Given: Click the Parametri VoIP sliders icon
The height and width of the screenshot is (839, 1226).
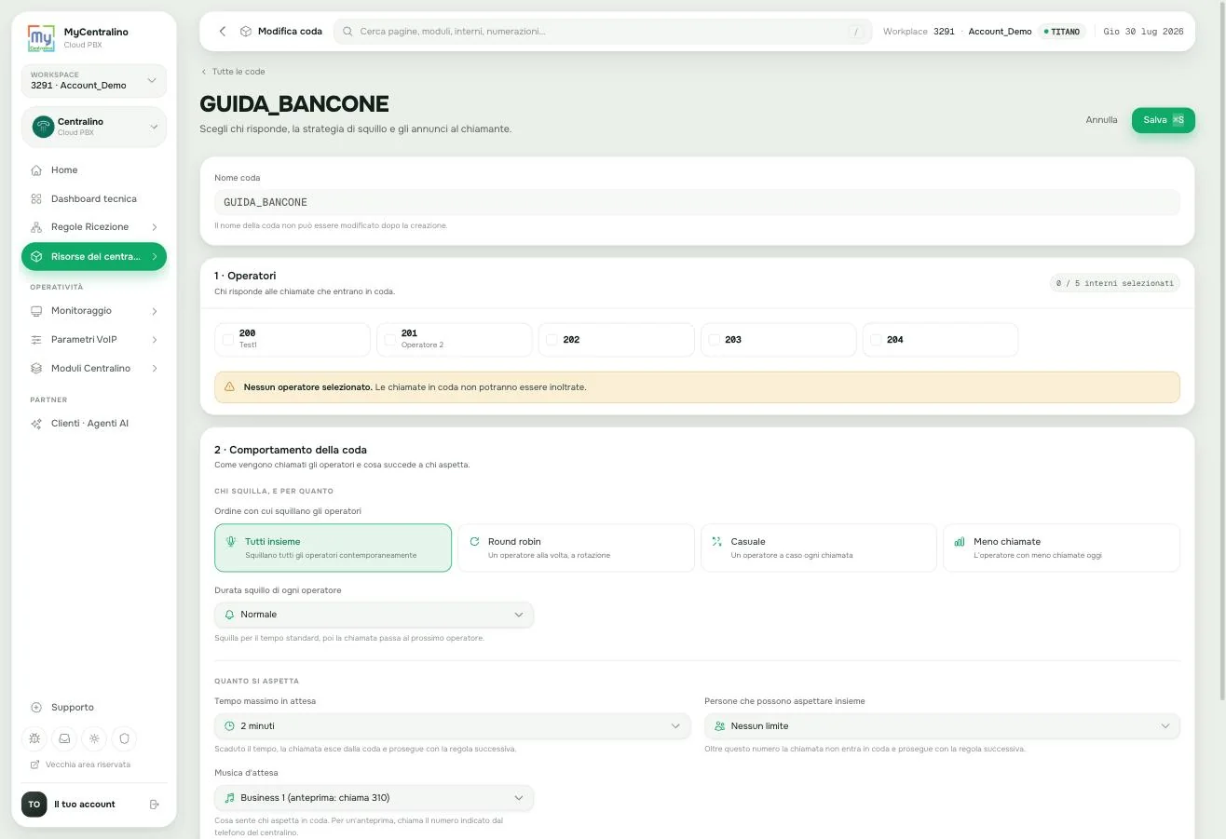Looking at the screenshot, I should [36, 340].
